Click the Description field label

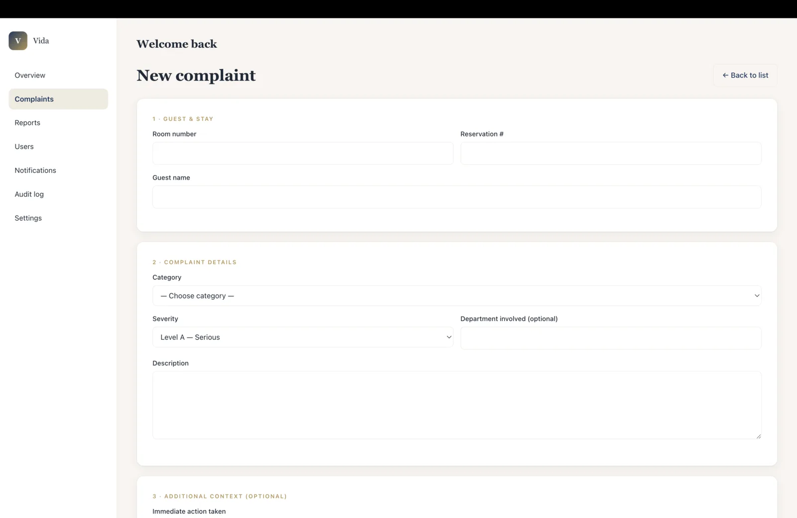click(x=170, y=363)
